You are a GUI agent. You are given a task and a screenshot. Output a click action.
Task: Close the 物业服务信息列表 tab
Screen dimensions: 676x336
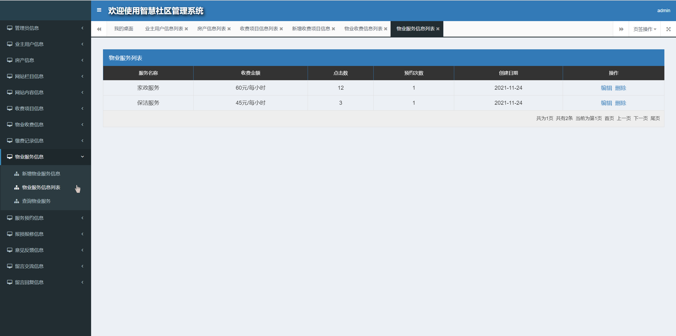(438, 29)
